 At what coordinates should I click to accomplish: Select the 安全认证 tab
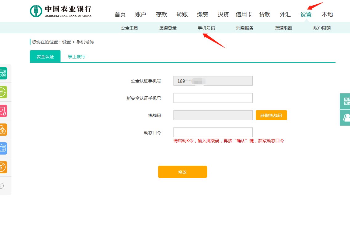[45, 56]
